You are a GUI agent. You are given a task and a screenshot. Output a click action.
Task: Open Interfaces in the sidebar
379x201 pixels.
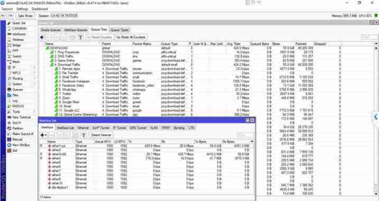(x=19, y=34)
